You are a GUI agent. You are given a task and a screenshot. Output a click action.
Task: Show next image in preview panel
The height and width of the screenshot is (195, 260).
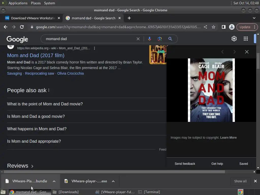234,52
